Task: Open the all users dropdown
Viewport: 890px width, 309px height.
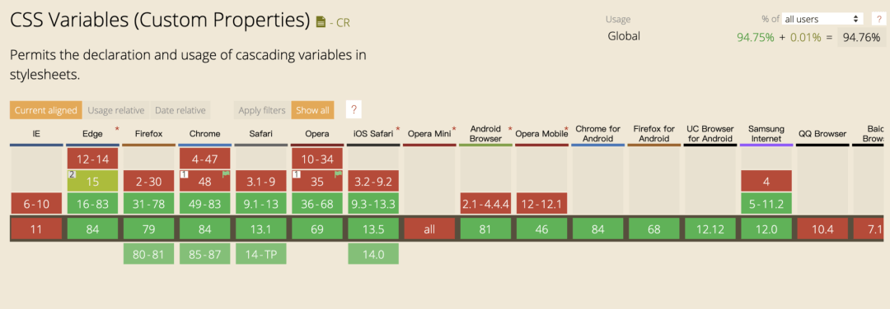Action: (822, 19)
